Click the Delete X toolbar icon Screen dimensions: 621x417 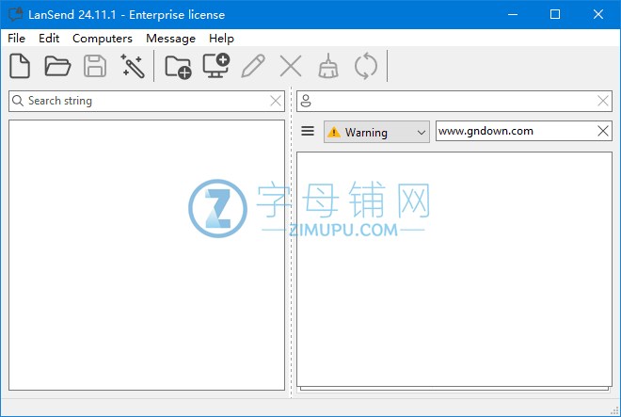291,66
